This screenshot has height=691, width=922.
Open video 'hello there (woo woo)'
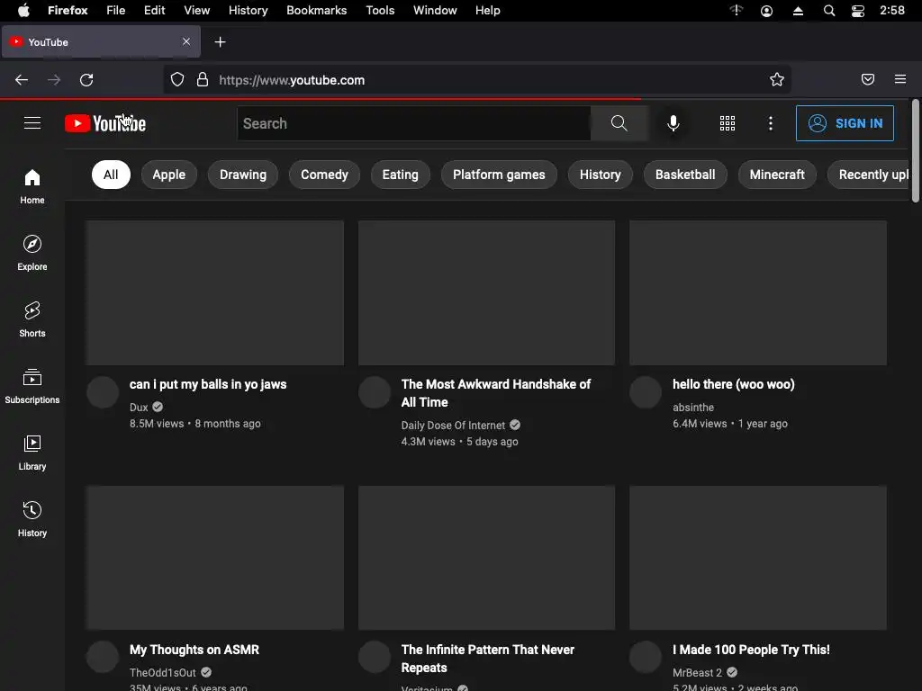pyautogui.click(x=733, y=384)
